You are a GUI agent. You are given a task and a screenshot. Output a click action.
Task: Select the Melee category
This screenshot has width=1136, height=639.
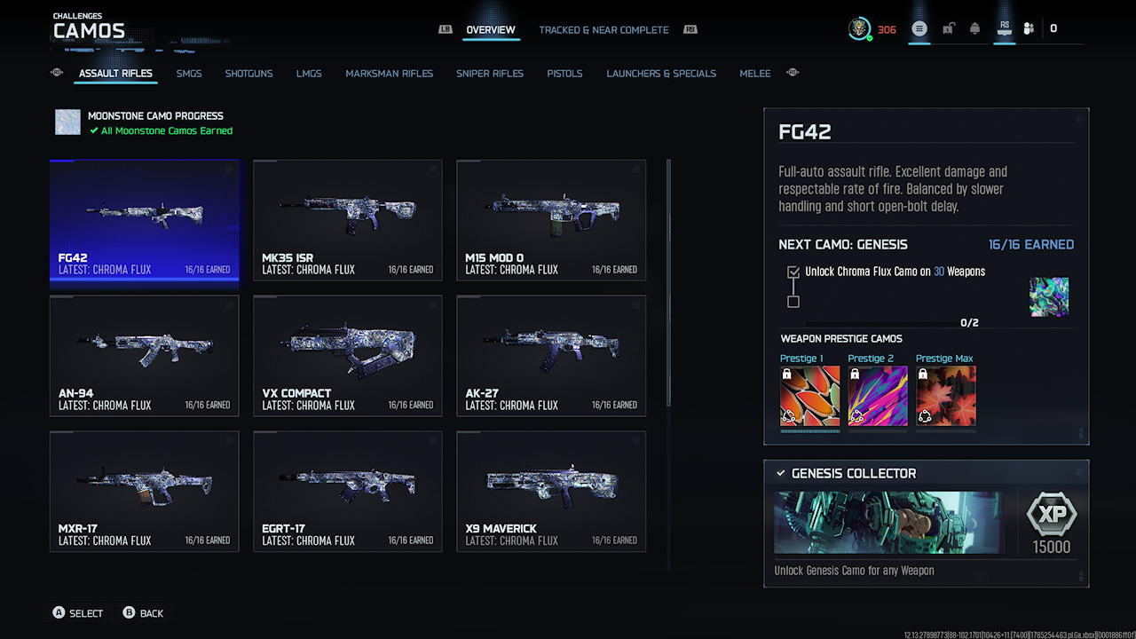point(755,74)
